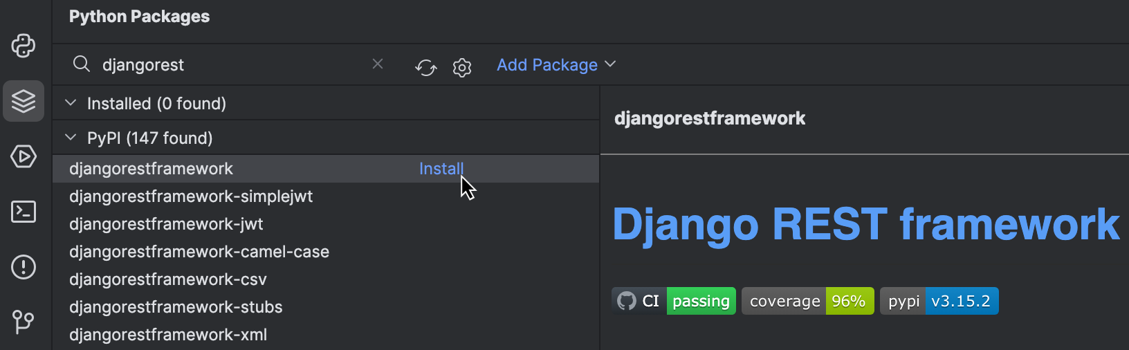This screenshot has width=1129, height=350.
Task: Open the Add Package dropdown
Action: click(x=556, y=64)
